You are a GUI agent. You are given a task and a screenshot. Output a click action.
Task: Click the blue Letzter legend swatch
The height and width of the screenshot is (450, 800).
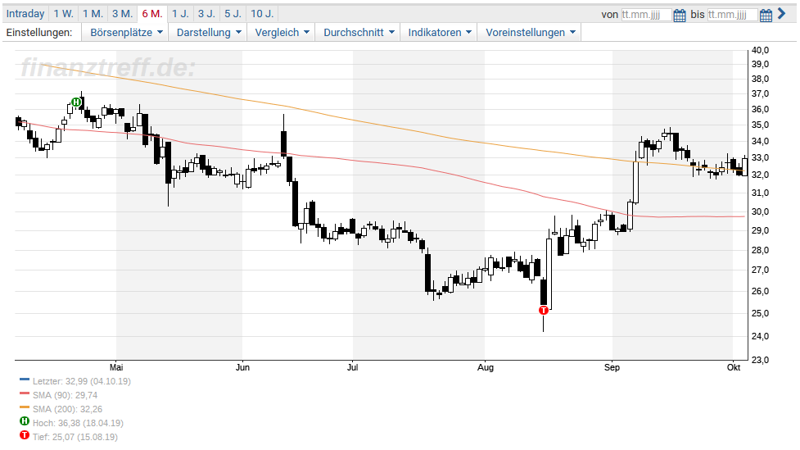25,380
